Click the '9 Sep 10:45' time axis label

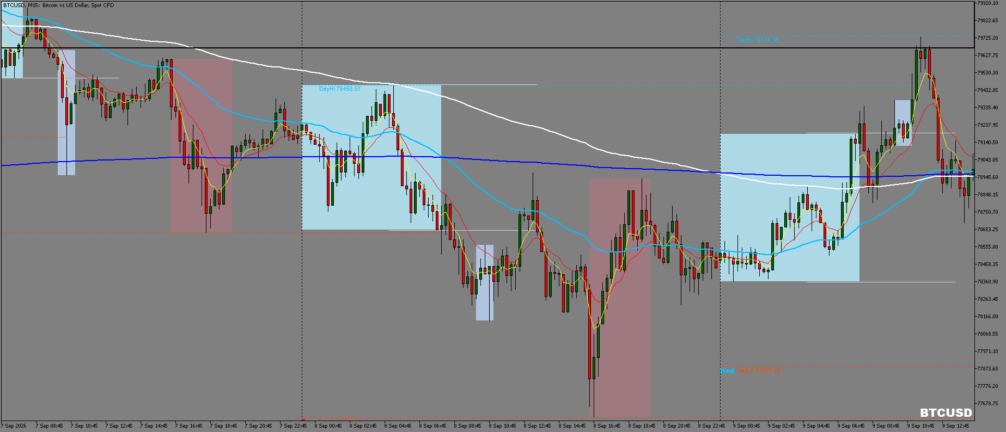pyautogui.click(x=920, y=426)
